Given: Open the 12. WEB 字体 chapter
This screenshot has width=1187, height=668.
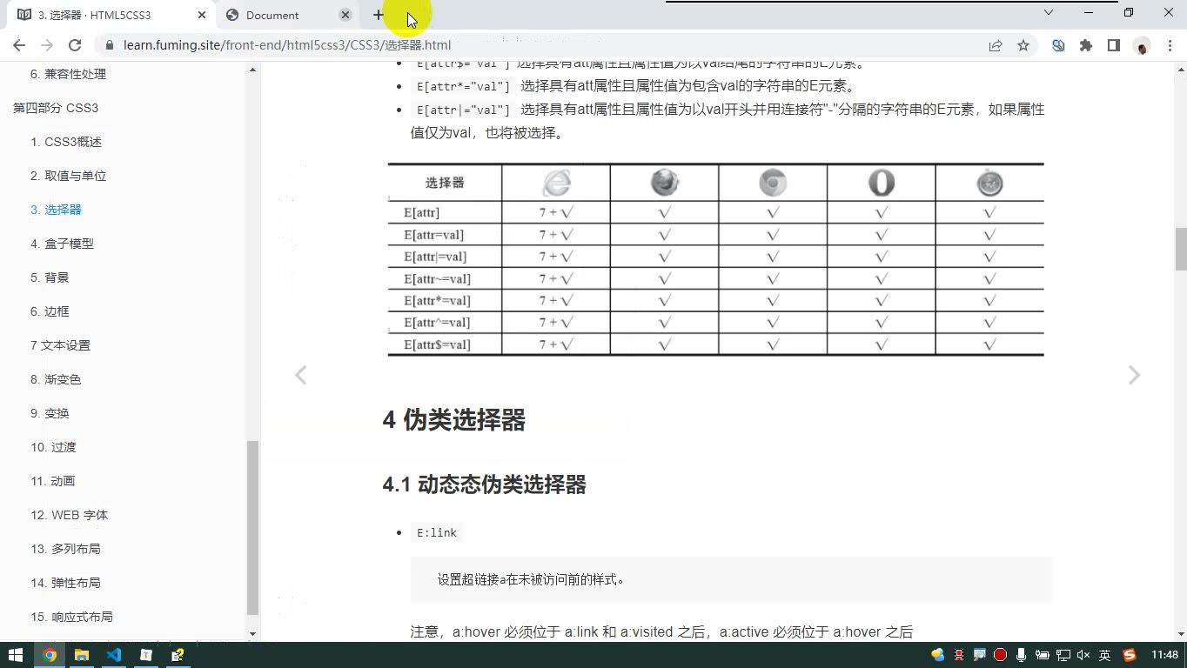Looking at the screenshot, I should tap(70, 515).
